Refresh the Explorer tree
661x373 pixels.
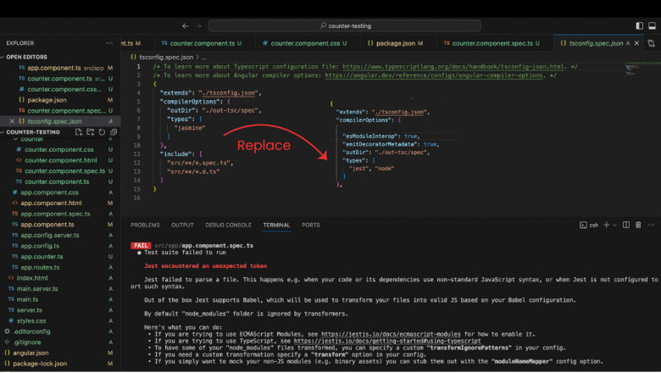tap(102, 132)
